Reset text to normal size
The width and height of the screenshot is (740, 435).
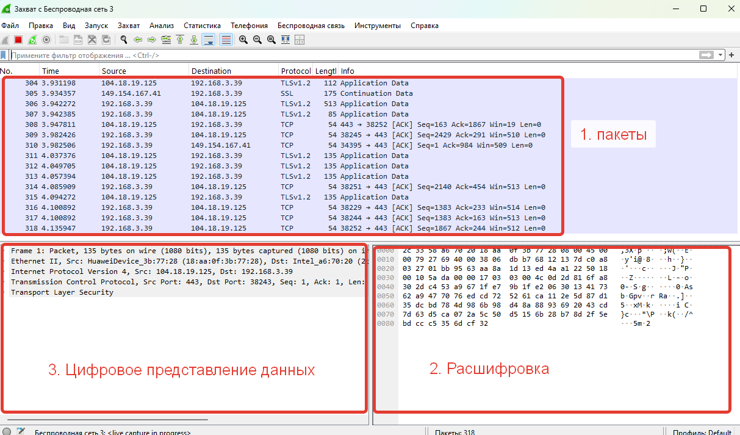point(271,40)
